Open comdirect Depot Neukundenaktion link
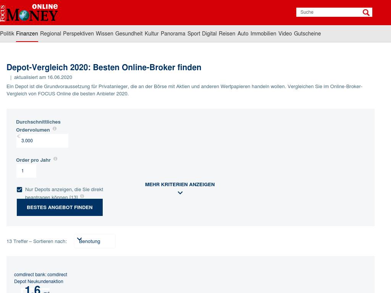 click(40, 278)
